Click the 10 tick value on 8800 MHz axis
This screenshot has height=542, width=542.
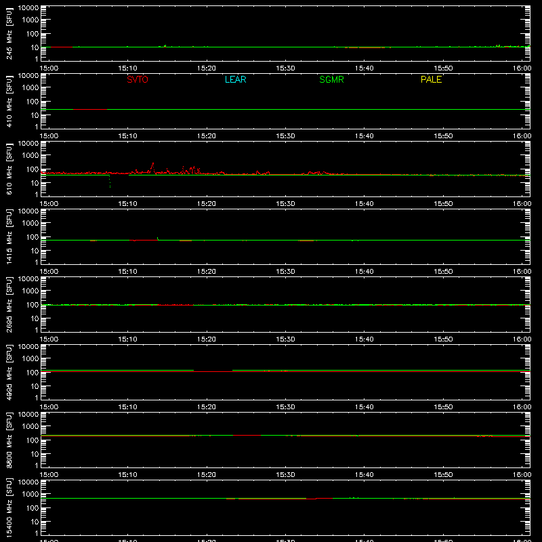point(35,454)
